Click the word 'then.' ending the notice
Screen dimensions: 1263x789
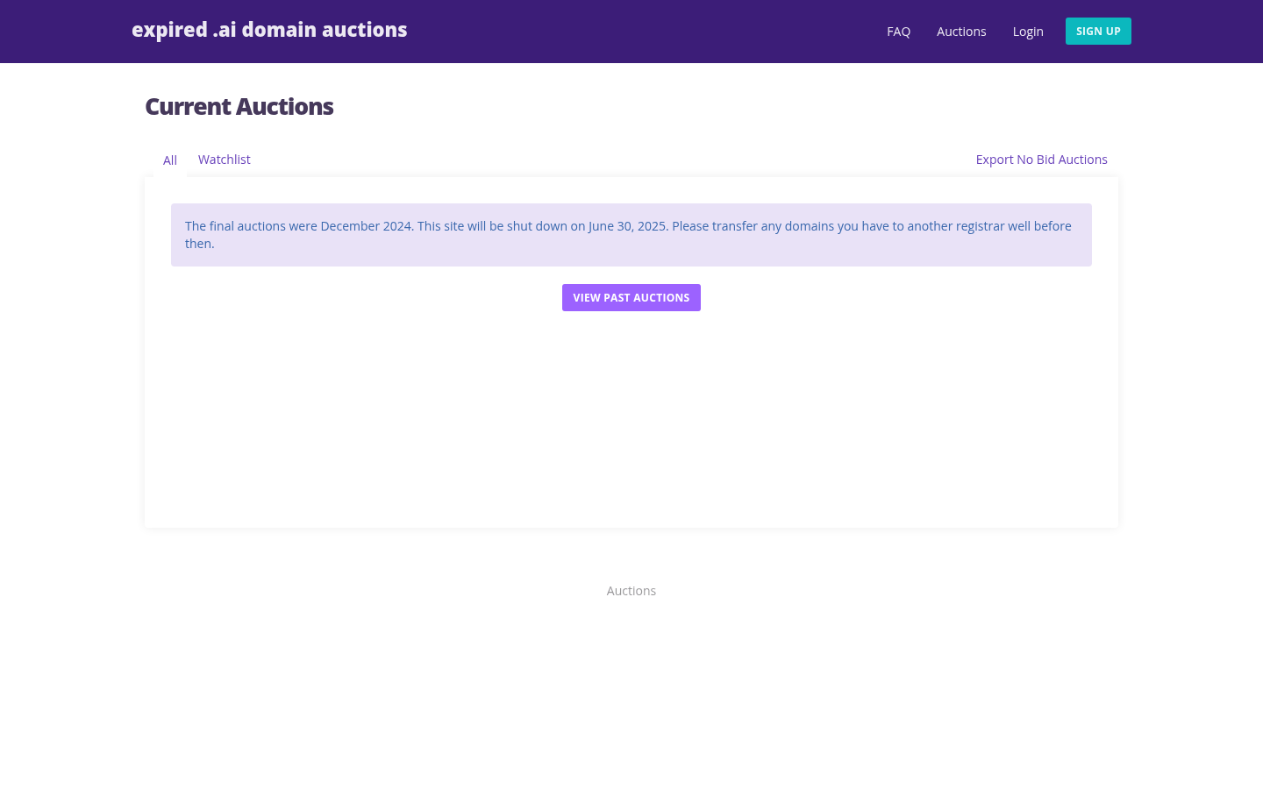click(199, 244)
